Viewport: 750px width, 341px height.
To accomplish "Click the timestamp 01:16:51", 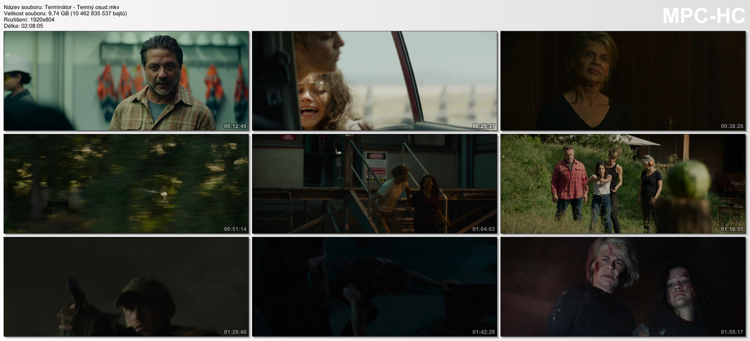I will (732, 229).
